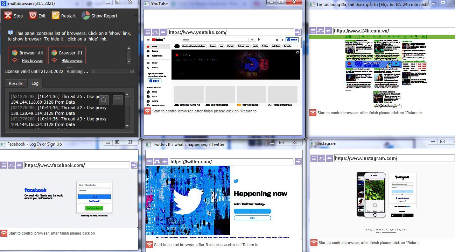Click red wifi control icon in 24h window
This screenshot has height=252, width=455.
click(313, 113)
